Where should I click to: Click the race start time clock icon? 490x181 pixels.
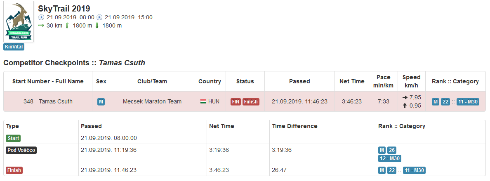pos(41,17)
